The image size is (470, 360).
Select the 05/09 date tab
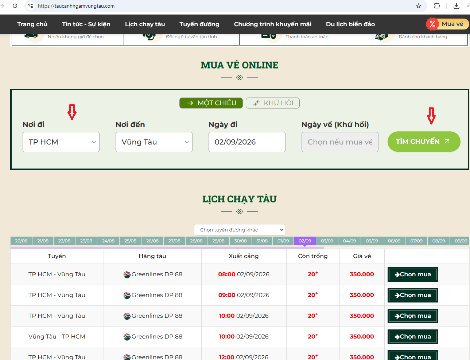pyautogui.click(x=372, y=241)
